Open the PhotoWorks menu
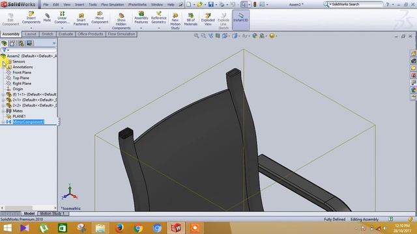The width and height of the screenshot is (417, 234). pyautogui.click(x=137, y=5)
